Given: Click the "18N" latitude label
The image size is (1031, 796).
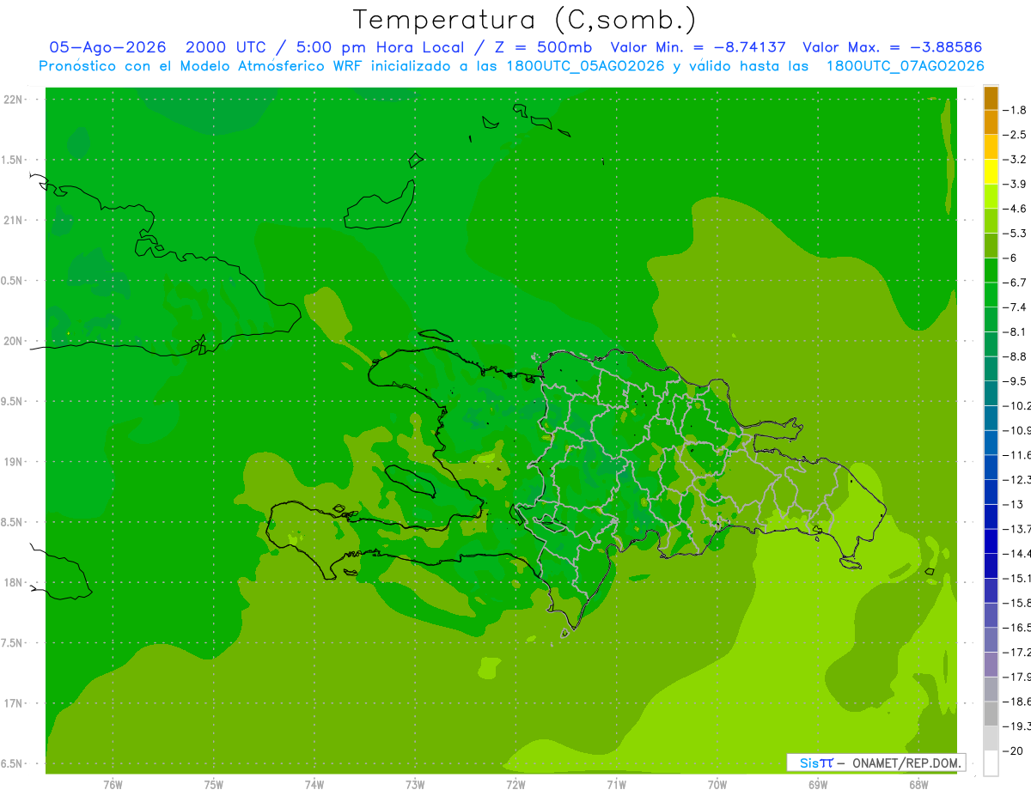Looking at the screenshot, I should tap(12, 583).
